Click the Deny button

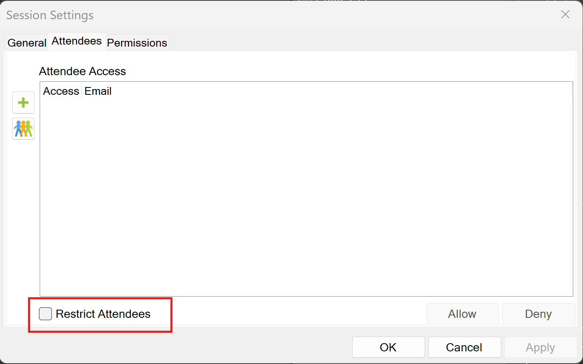click(x=538, y=314)
